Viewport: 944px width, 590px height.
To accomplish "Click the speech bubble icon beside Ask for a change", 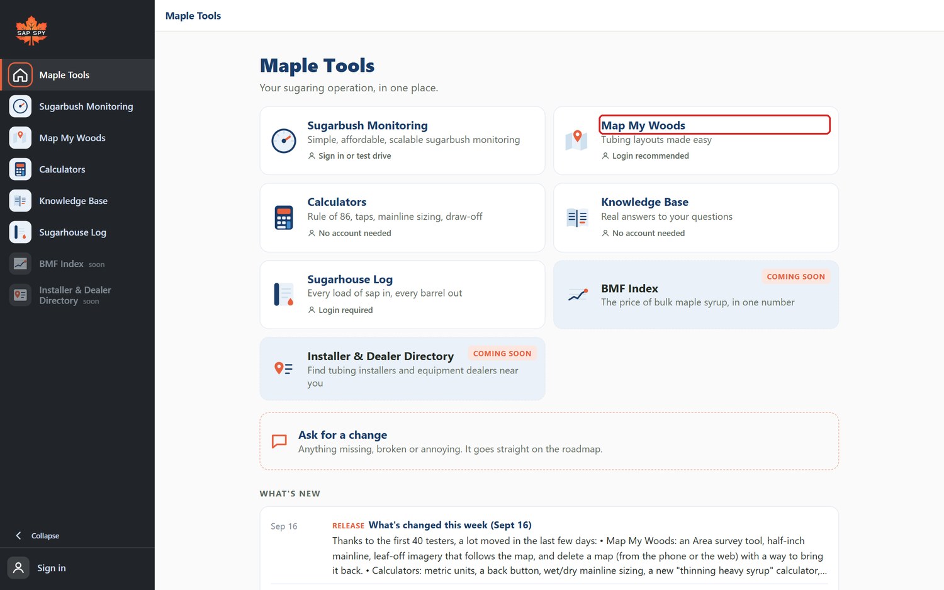I will pyautogui.click(x=279, y=441).
